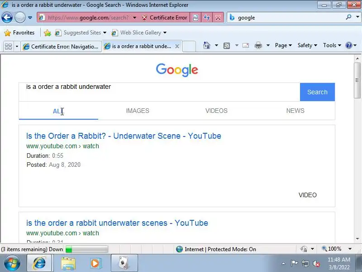The image size is (362, 272).
Task: Open the Page menu
Action: coord(283,45)
